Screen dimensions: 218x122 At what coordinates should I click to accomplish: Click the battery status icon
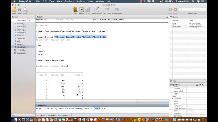pos(171,1)
